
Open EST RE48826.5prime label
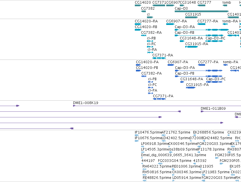click(x=157, y=178)
